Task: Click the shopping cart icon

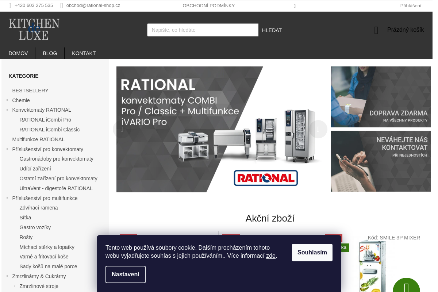Action: (x=376, y=30)
